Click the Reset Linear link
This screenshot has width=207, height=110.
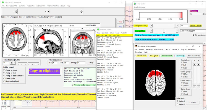(196, 26)
